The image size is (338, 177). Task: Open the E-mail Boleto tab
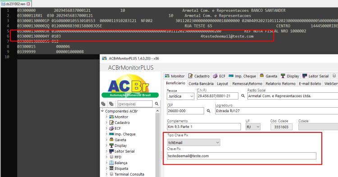(310, 84)
